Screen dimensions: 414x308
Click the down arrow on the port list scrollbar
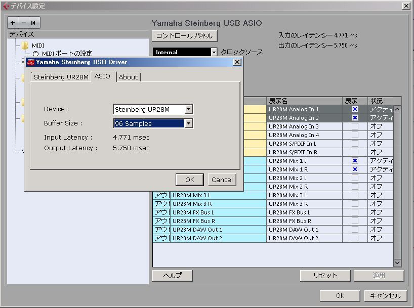396,262
